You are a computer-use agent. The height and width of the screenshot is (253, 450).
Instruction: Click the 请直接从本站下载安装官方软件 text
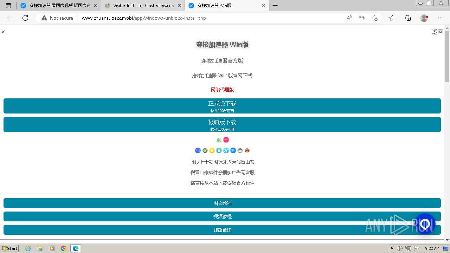click(x=222, y=183)
